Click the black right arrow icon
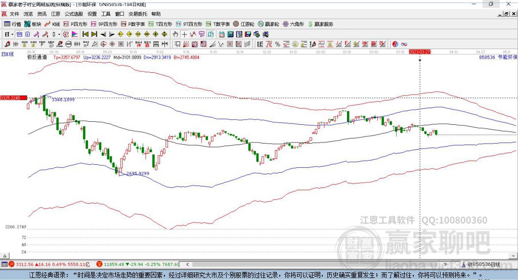Viewport: 518px width, 280px height. click(x=112, y=34)
